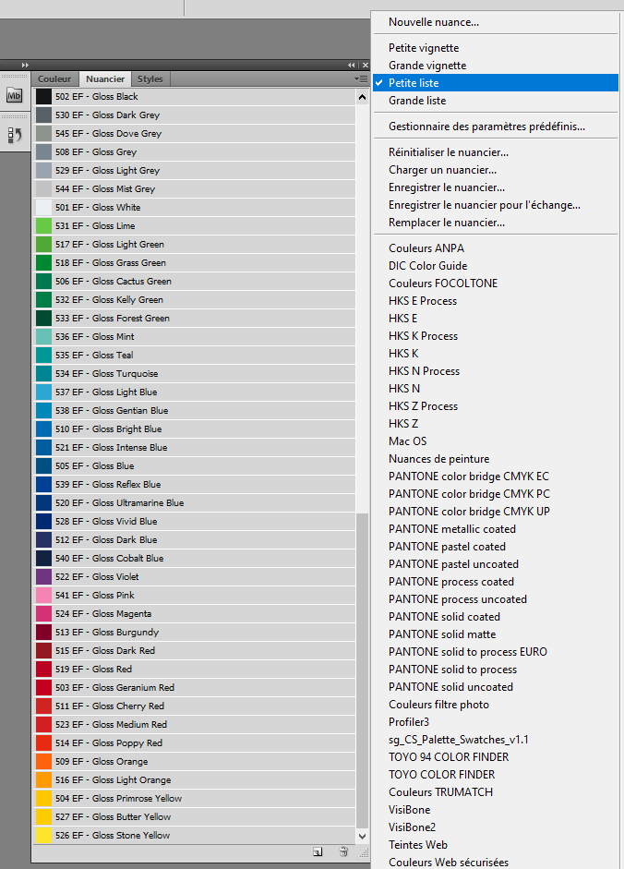The width and height of the screenshot is (624, 869).
Task: Expand the dock using its double arrows
Action: (25, 65)
